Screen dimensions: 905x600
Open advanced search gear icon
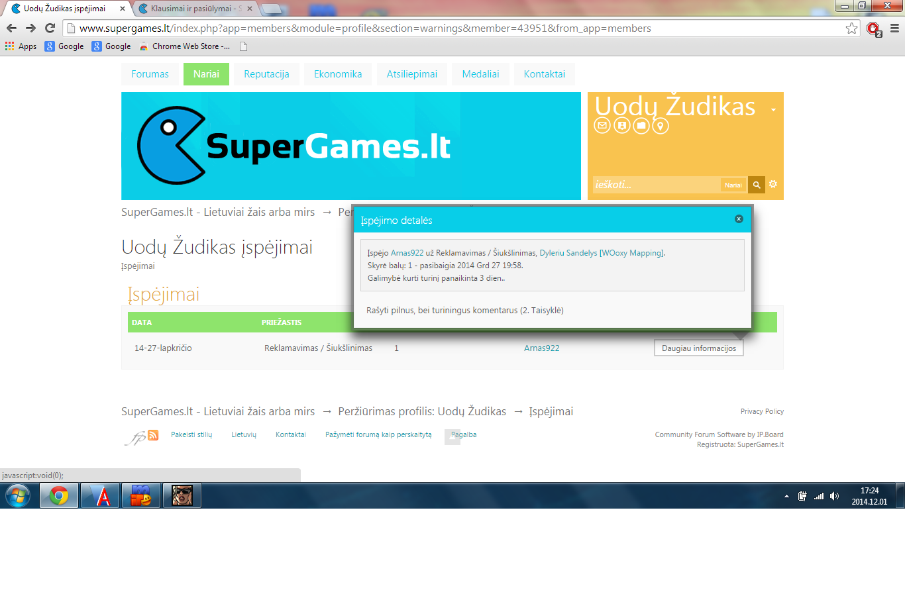[x=773, y=185]
